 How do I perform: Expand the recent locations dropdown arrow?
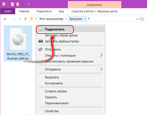(20, 19)
